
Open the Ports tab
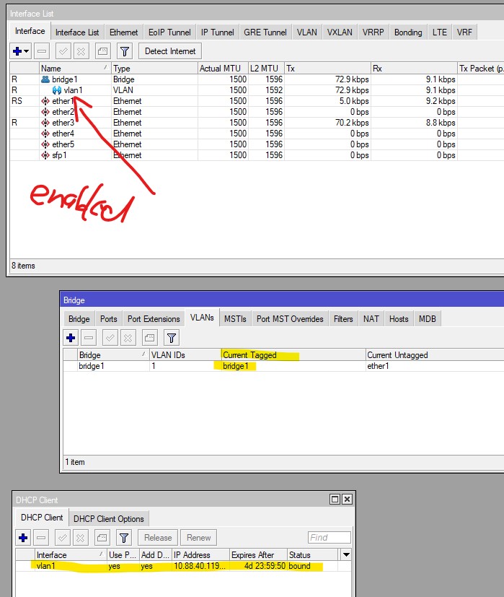pos(108,319)
